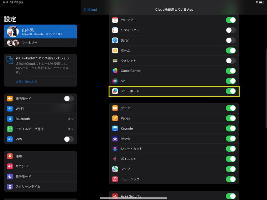Image resolution: width=267 pixels, height=200 pixels.
Task: Disable the フリーボード iCloud toggle
Action: click(x=231, y=91)
